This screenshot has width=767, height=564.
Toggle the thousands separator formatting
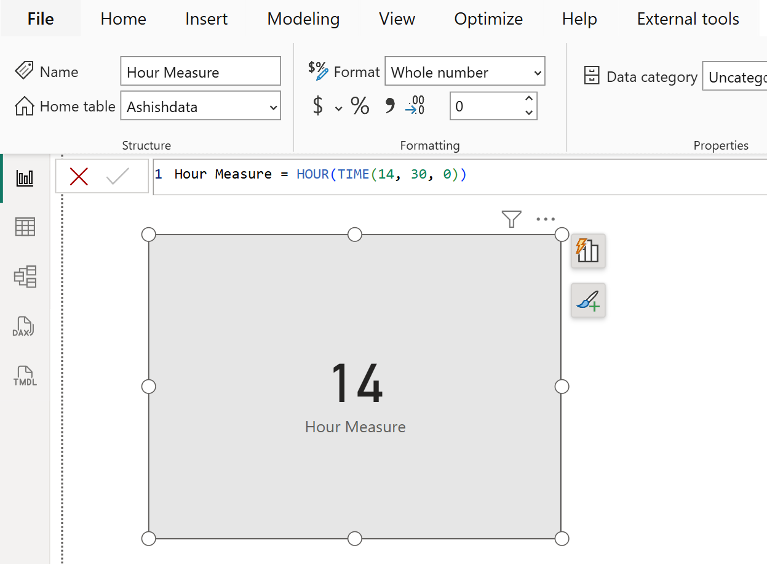(x=389, y=105)
